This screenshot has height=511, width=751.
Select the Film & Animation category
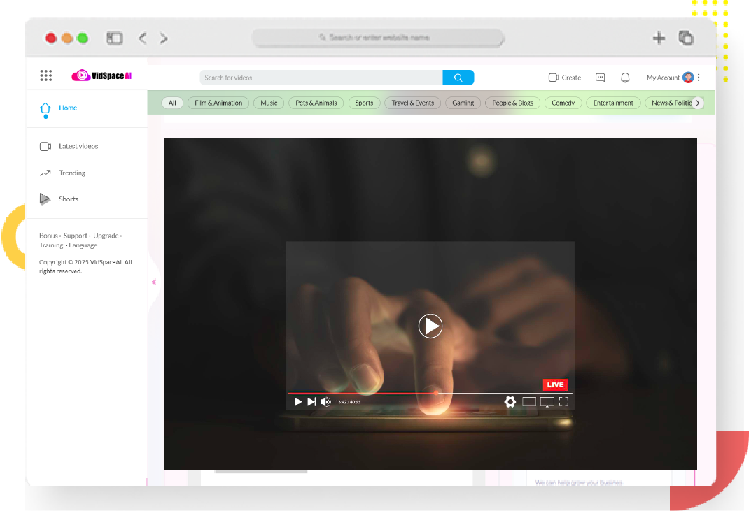(x=218, y=103)
